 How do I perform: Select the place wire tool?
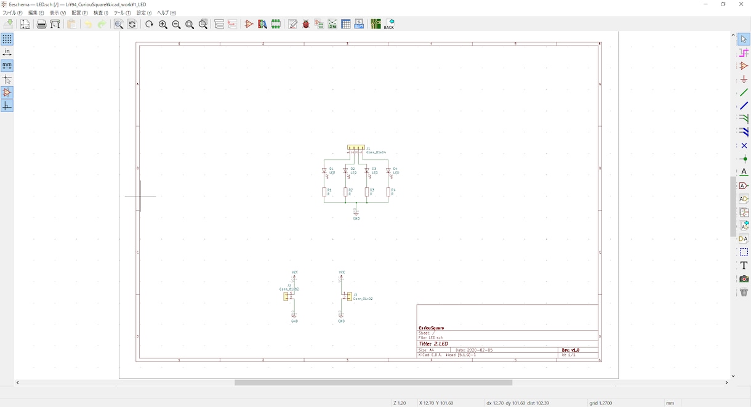click(744, 92)
